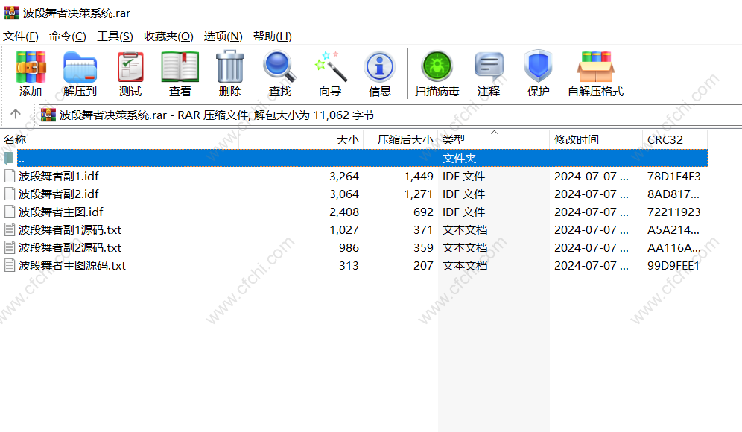This screenshot has height=432, width=742.
Task: Click the size value 3,264
Action: (x=344, y=176)
